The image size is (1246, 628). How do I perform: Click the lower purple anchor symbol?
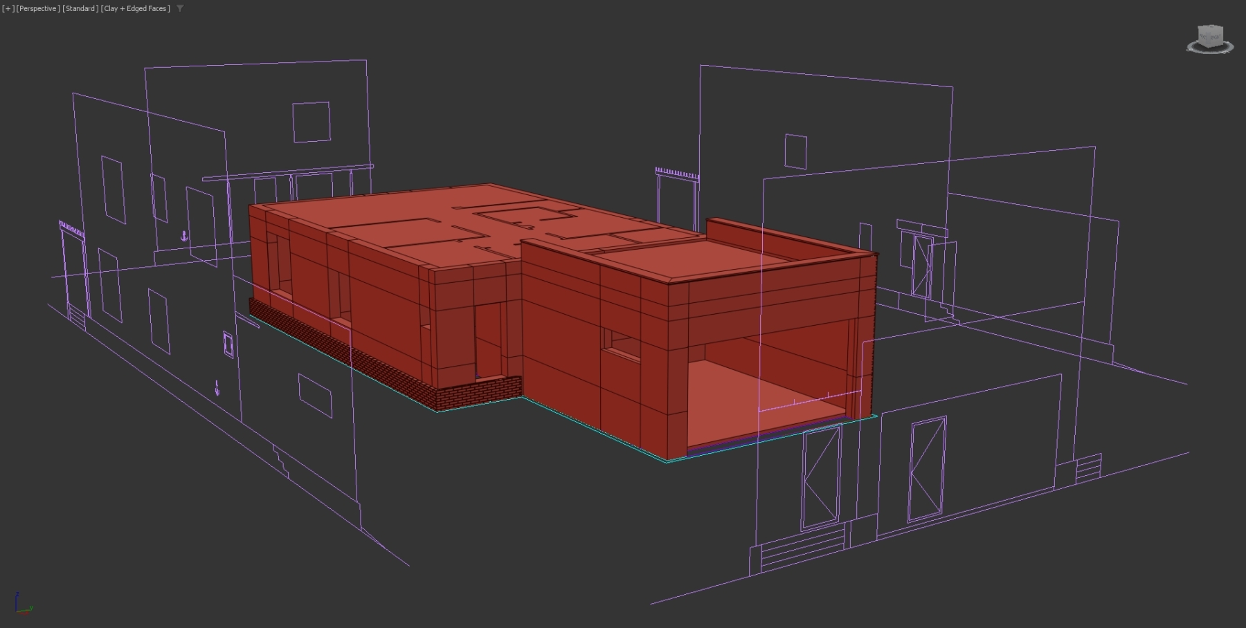point(217,387)
